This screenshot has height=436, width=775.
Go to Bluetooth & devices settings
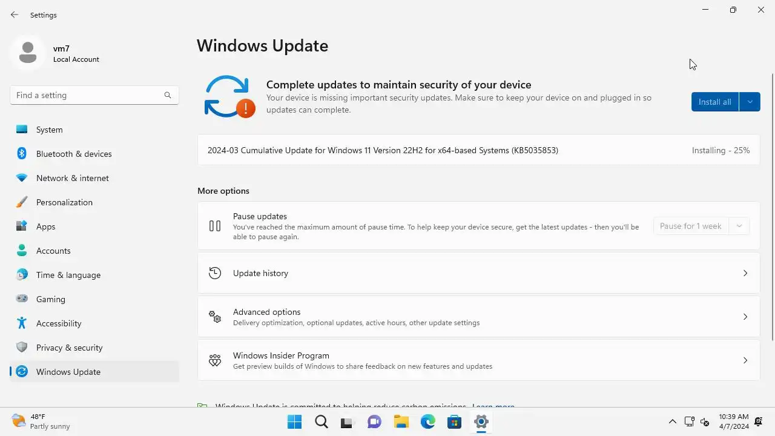click(94, 154)
